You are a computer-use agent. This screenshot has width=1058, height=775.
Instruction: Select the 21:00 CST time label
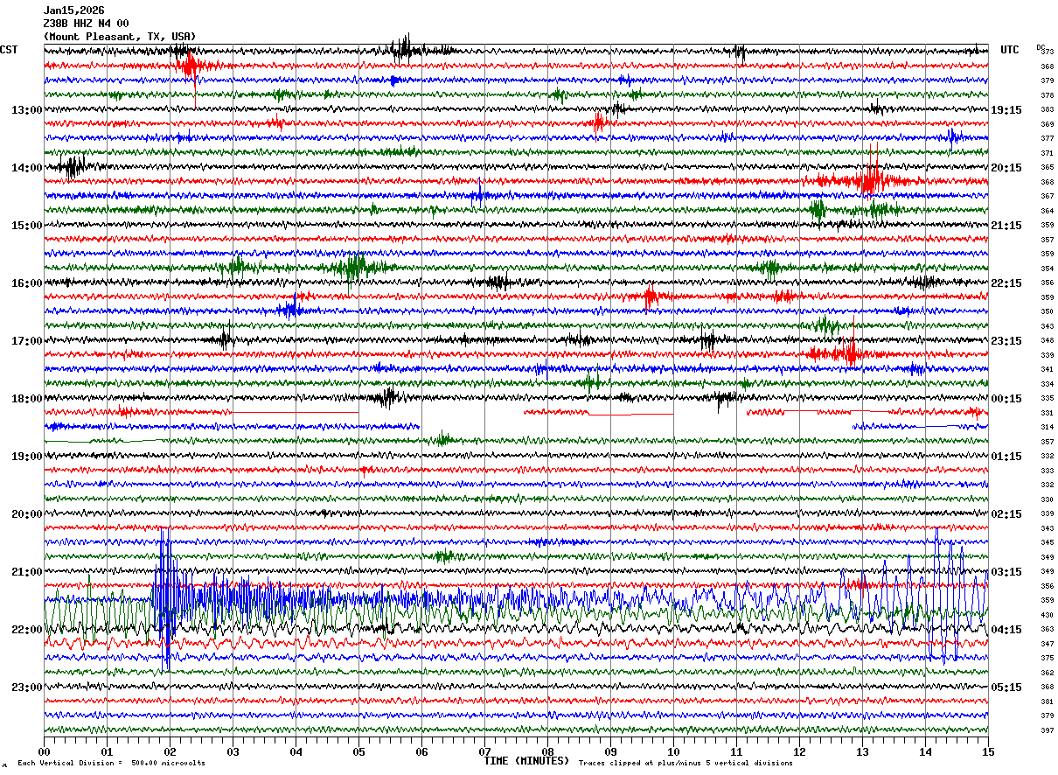click(x=26, y=572)
